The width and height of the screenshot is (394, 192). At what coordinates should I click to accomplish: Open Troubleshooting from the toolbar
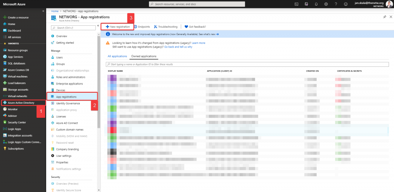click(x=165, y=26)
